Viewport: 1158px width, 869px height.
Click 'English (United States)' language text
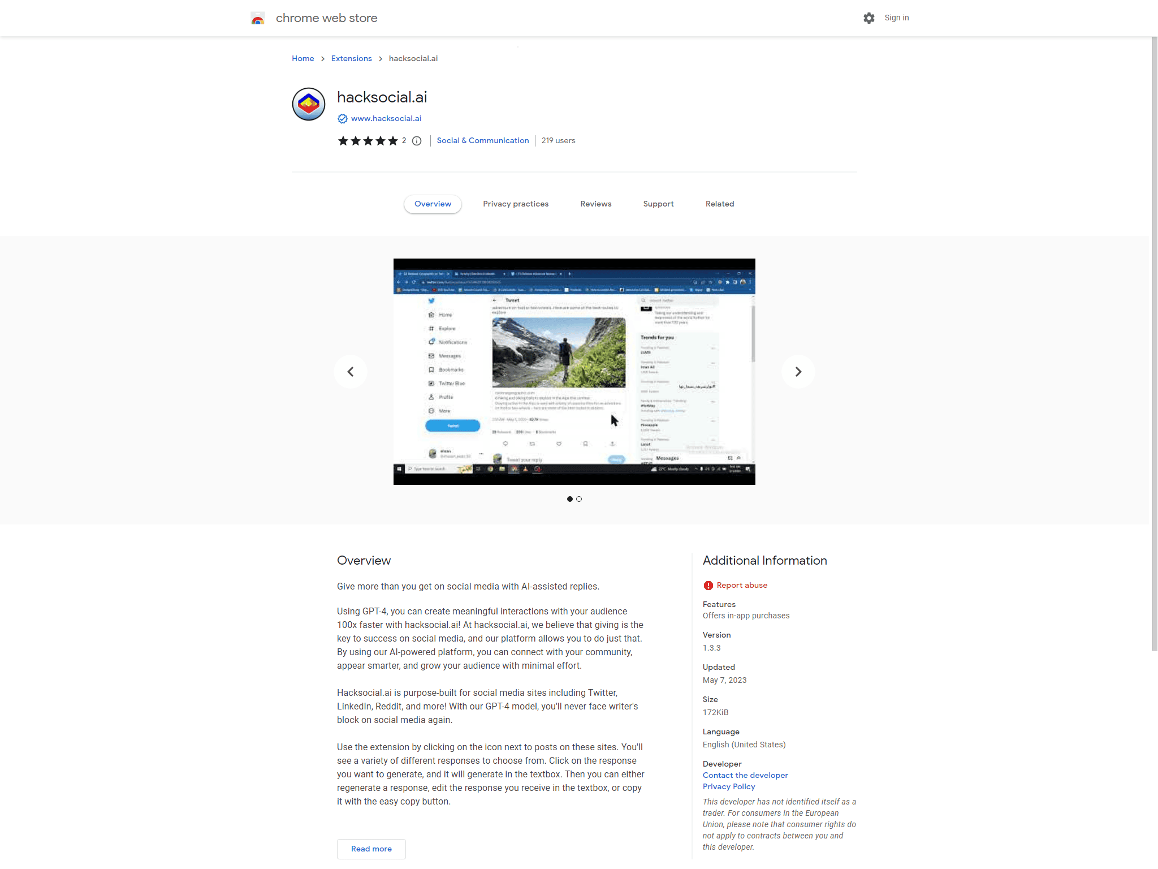[x=744, y=745]
